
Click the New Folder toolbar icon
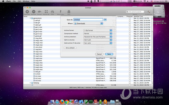(x=61, y=12)
